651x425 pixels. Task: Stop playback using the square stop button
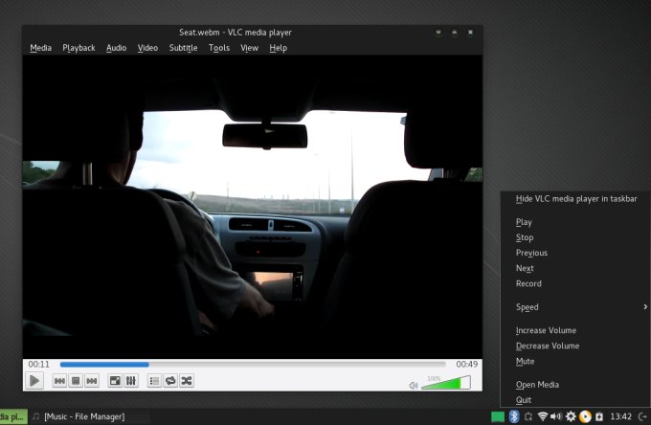[76, 381]
